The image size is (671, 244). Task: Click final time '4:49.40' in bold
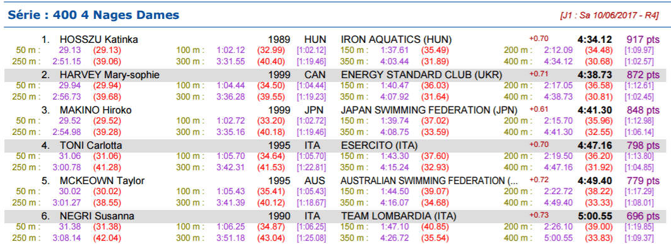pos(595,181)
